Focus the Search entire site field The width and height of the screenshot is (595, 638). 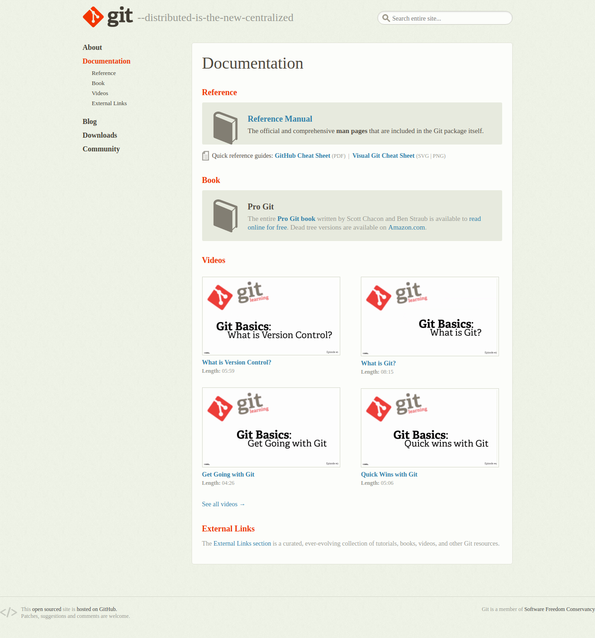[445, 18]
